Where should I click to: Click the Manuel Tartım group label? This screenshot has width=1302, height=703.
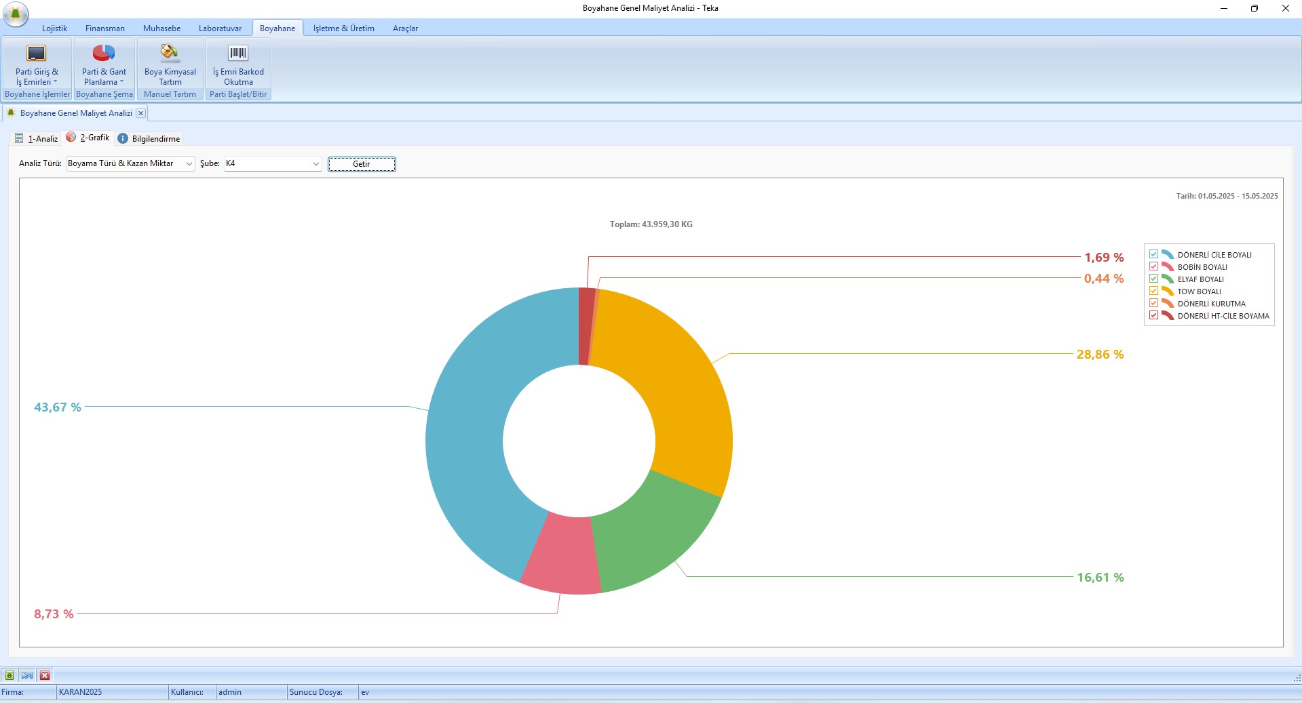pyautogui.click(x=170, y=94)
